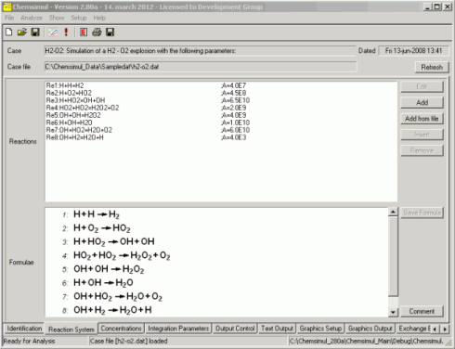Click the Comment button

(422, 311)
